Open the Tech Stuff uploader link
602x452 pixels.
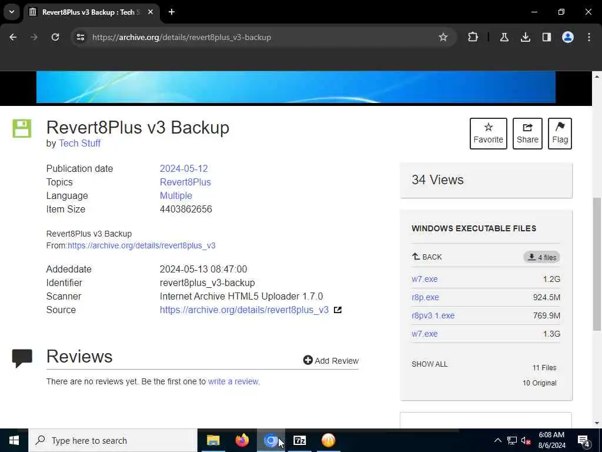point(79,144)
